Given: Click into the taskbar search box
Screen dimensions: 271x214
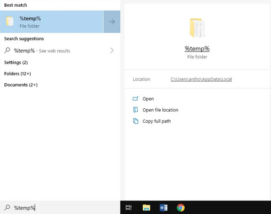Looking at the screenshot, I should coord(60,207).
